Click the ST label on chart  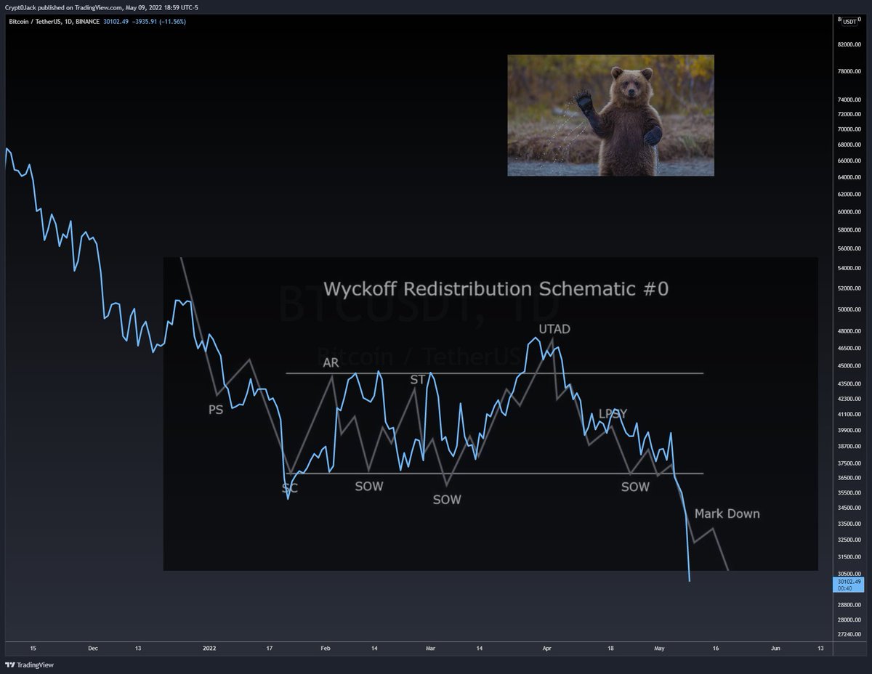point(418,379)
